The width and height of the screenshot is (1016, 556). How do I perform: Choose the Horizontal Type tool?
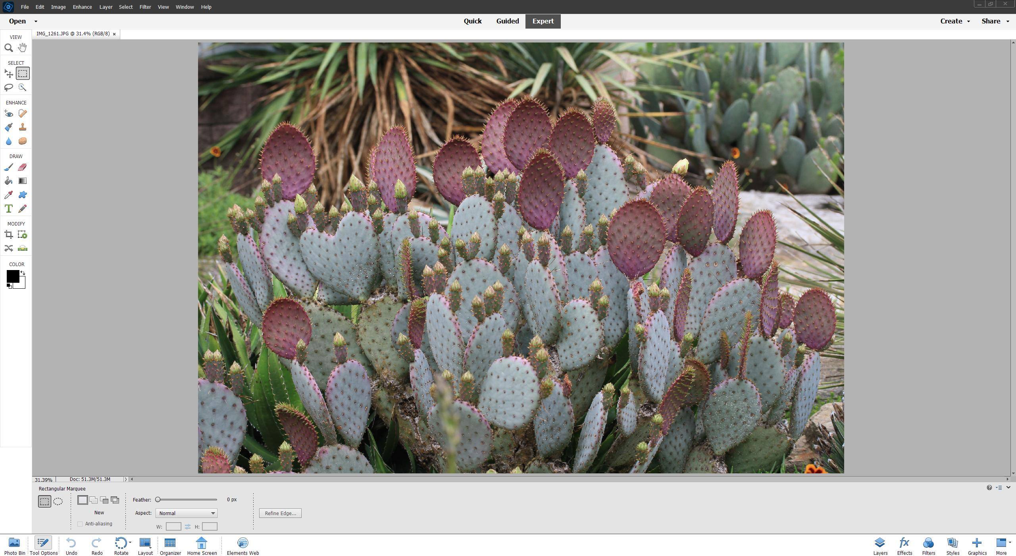[x=9, y=208]
